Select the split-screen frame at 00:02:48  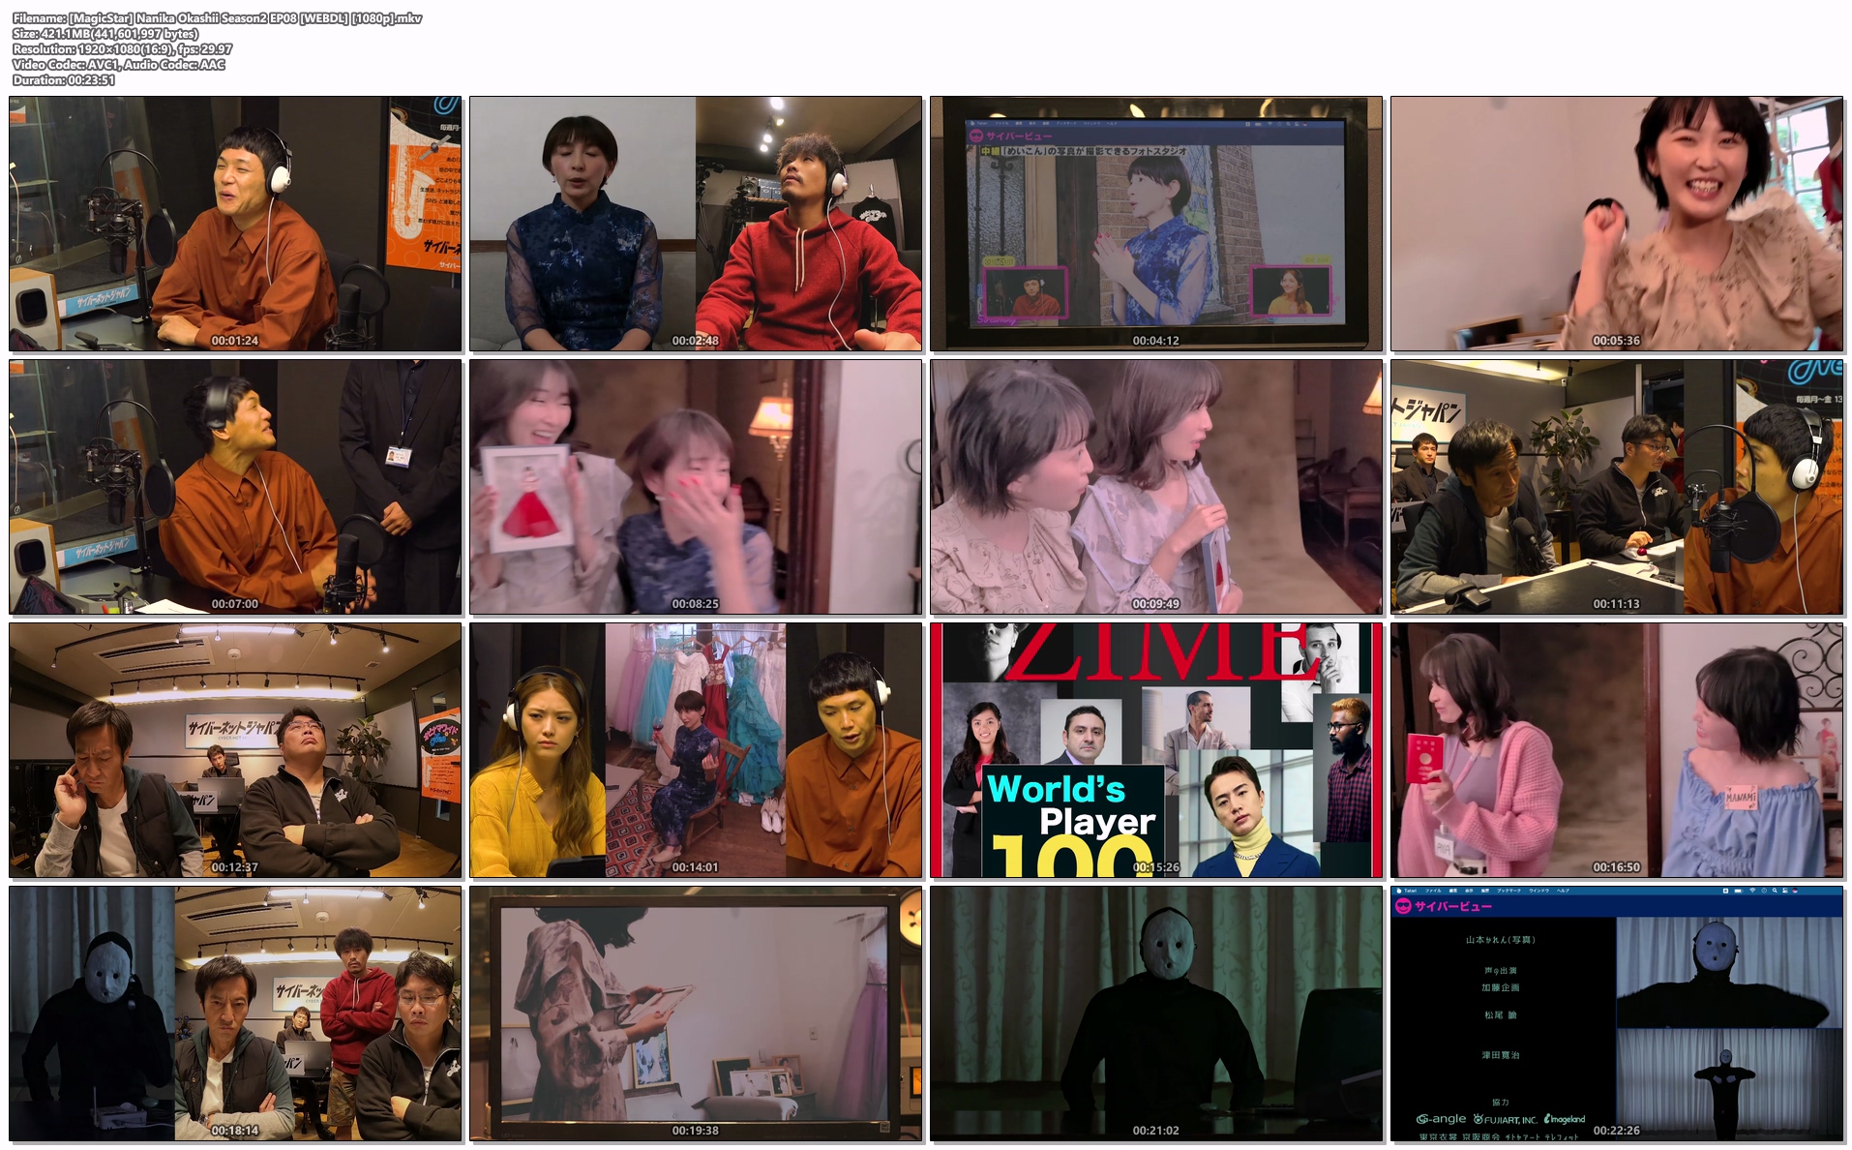click(696, 224)
